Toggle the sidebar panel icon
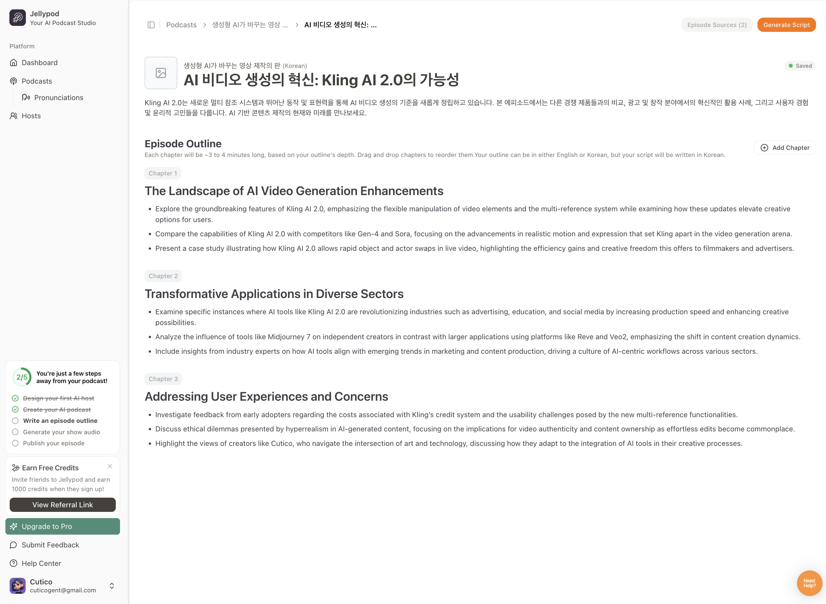 pyautogui.click(x=151, y=25)
